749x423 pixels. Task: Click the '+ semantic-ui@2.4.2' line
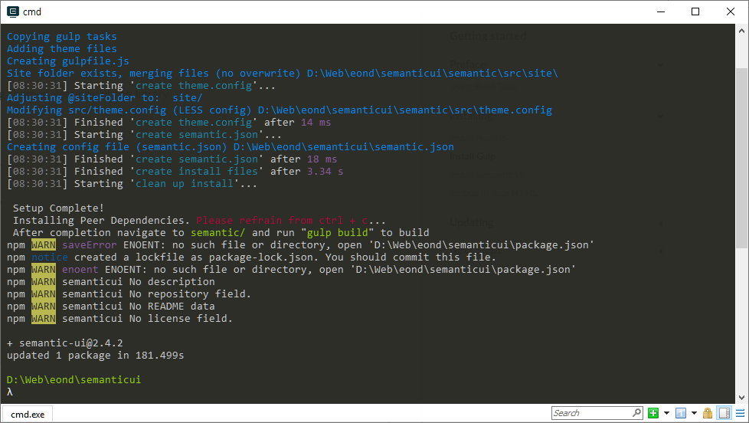tap(64, 343)
